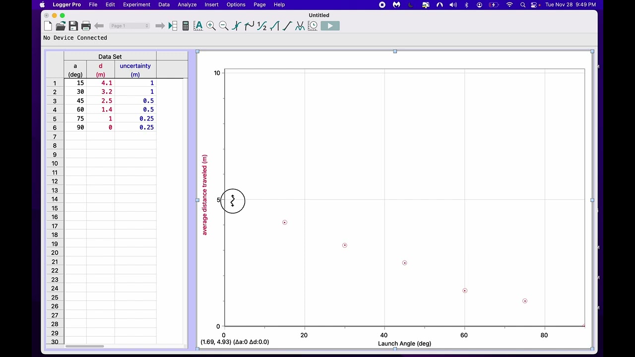The width and height of the screenshot is (635, 357).
Task: Click the x-axis tick label 80
Action: point(544,335)
